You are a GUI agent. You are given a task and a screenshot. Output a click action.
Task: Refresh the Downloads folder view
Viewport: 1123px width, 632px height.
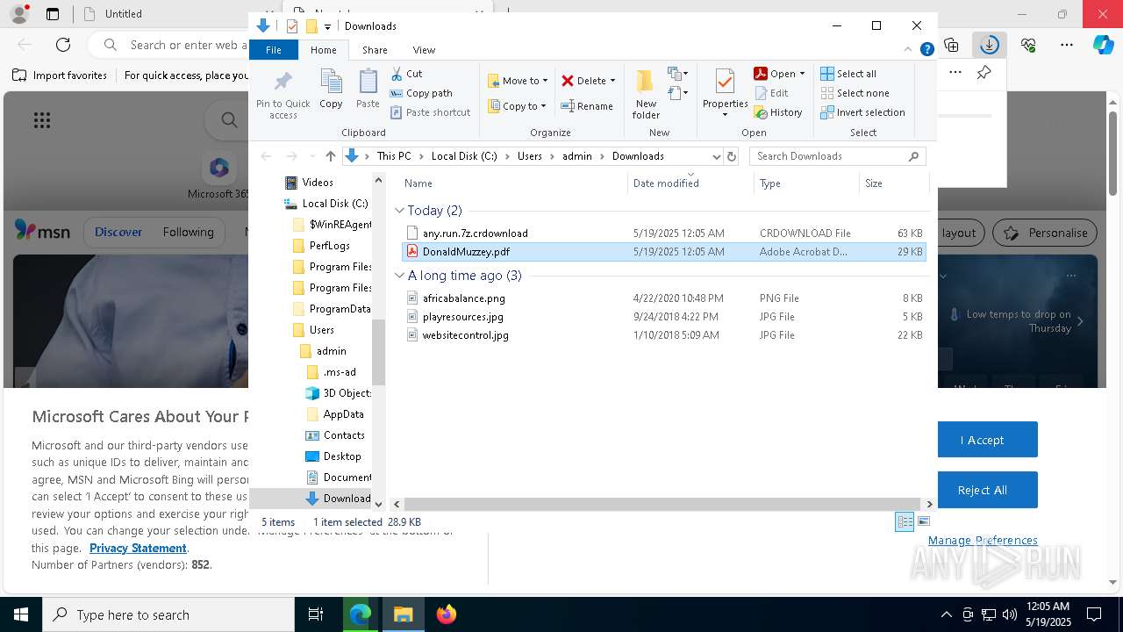[732, 156]
